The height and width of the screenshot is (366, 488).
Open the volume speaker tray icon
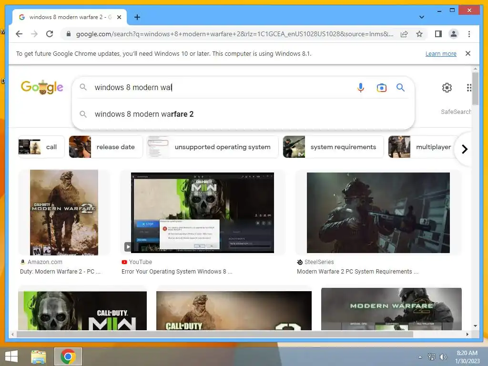coord(443,357)
